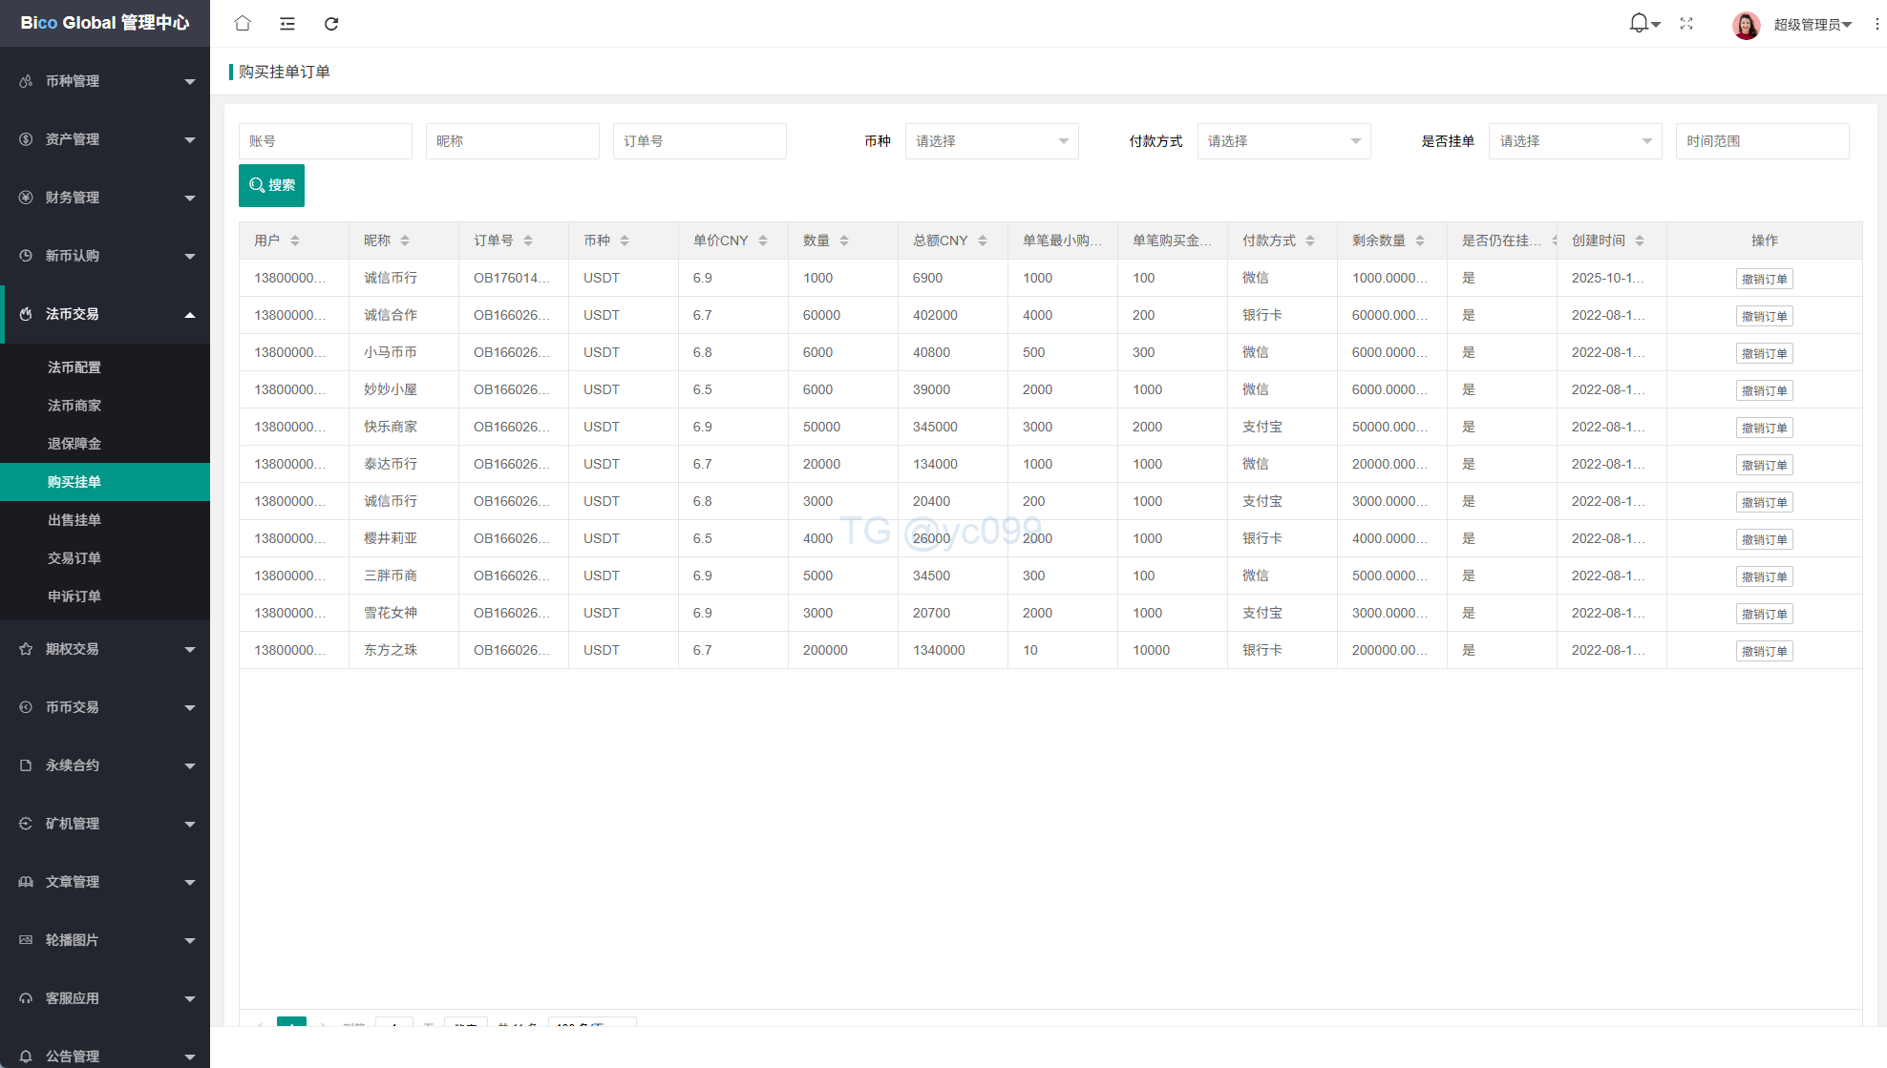Focus the 订单号 search input
1887x1068 pixels.
point(699,141)
